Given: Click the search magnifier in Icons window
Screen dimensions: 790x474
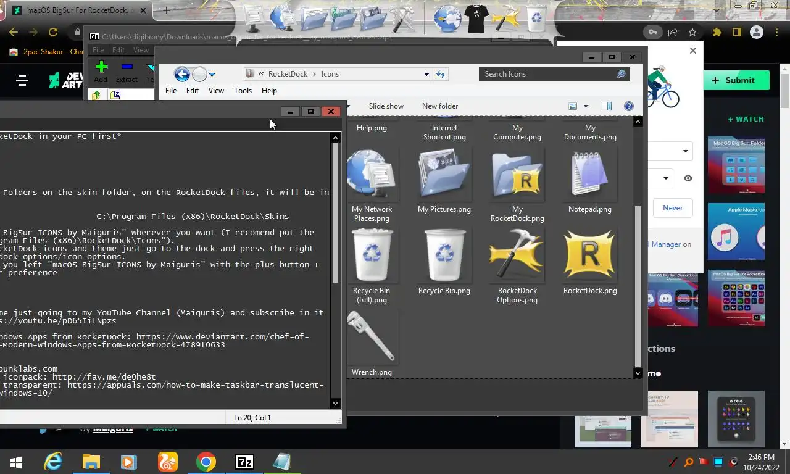Looking at the screenshot, I should pos(621,74).
